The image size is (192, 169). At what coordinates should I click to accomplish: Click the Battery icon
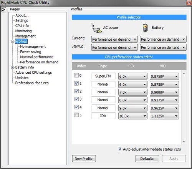point(145,28)
